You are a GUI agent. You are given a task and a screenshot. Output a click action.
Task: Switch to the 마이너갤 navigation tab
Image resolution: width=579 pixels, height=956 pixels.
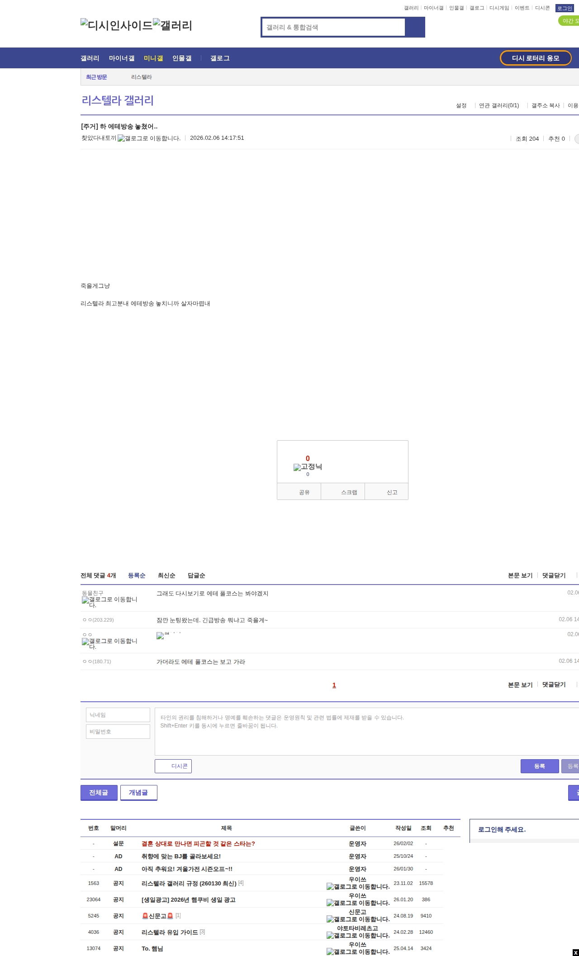pyautogui.click(x=121, y=58)
